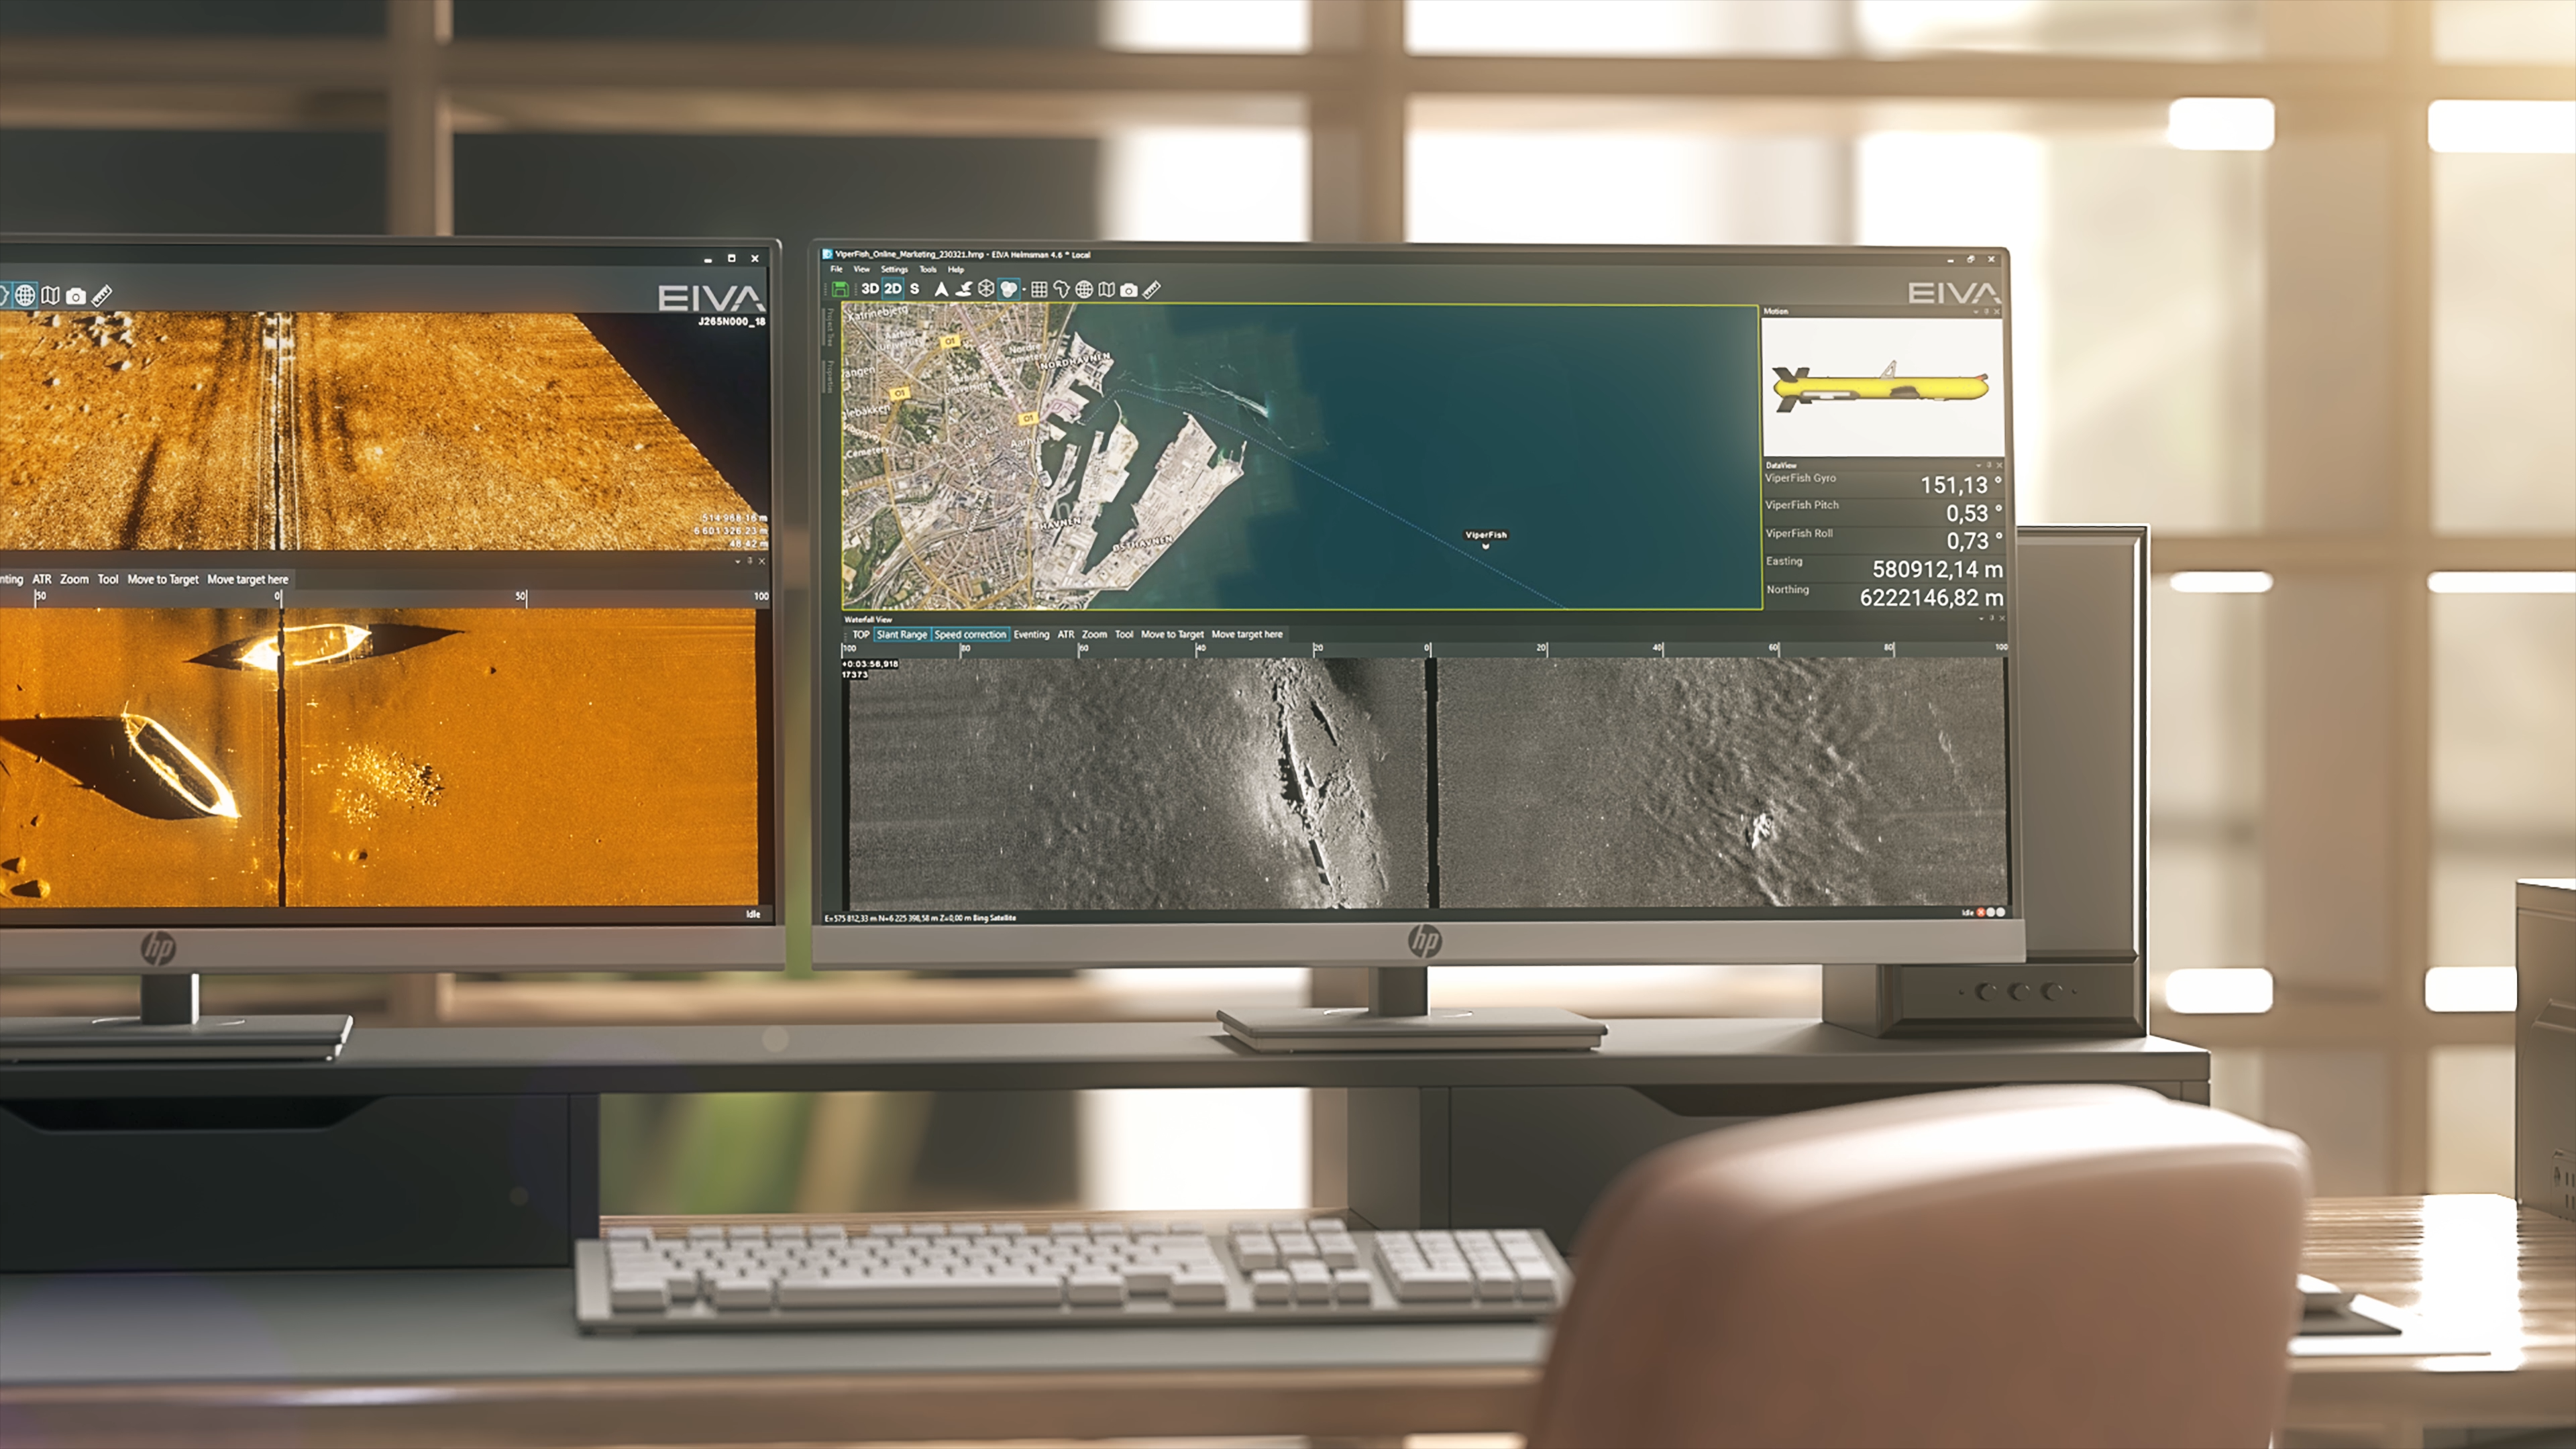The height and width of the screenshot is (1449, 2576).
Task: Click the Africa continent map icon
Action: 1061,290
